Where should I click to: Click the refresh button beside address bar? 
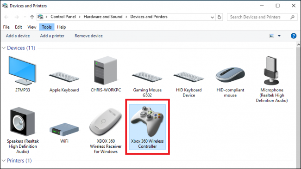pos(219,17)
